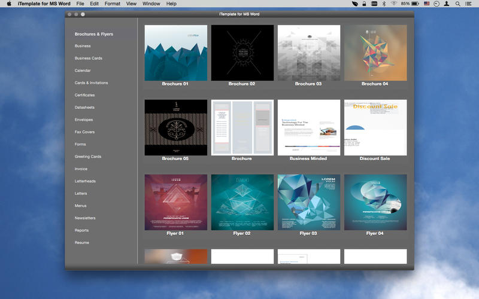Screen dimensions: 479x299
Task: Choose the Brochure 05 dark pattern thumbnail
Action: tap(175, 127)
